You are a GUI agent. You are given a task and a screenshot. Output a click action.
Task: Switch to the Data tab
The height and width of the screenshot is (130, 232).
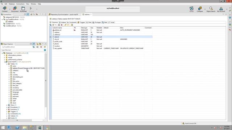click(89, 22)
